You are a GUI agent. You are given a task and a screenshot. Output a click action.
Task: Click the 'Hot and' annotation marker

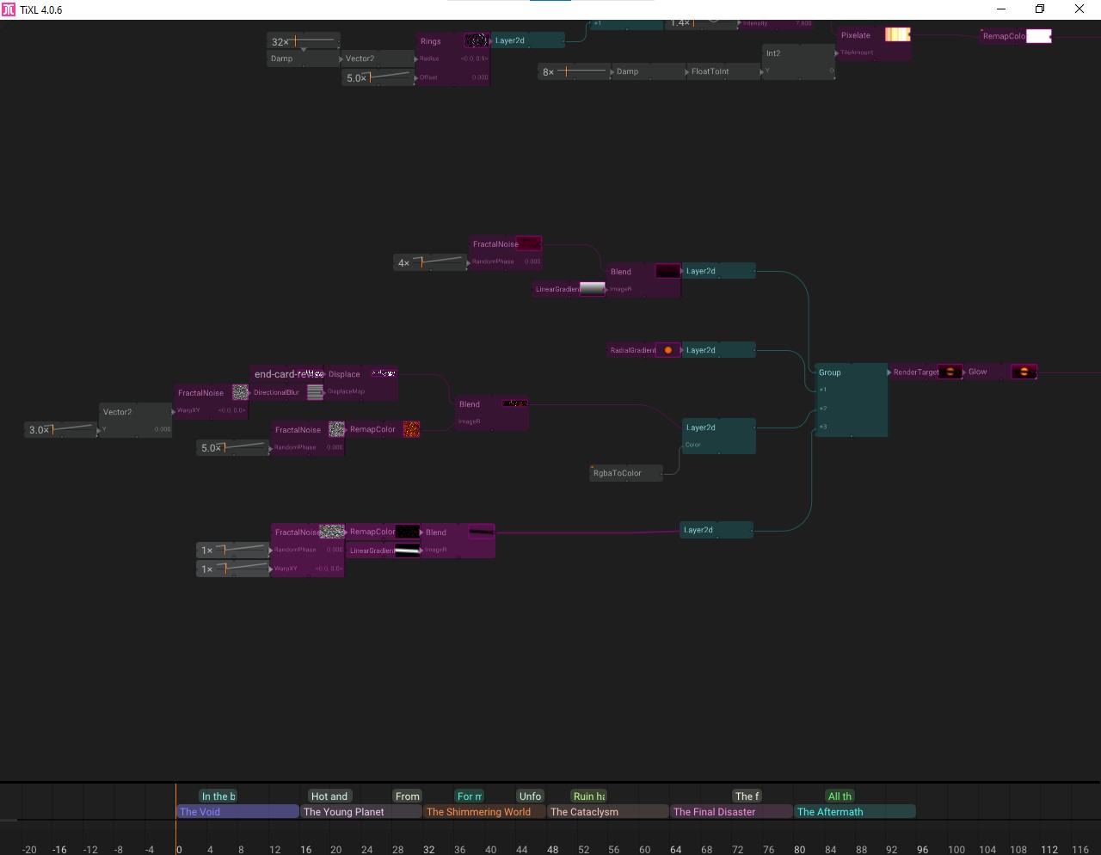(329, 797)
